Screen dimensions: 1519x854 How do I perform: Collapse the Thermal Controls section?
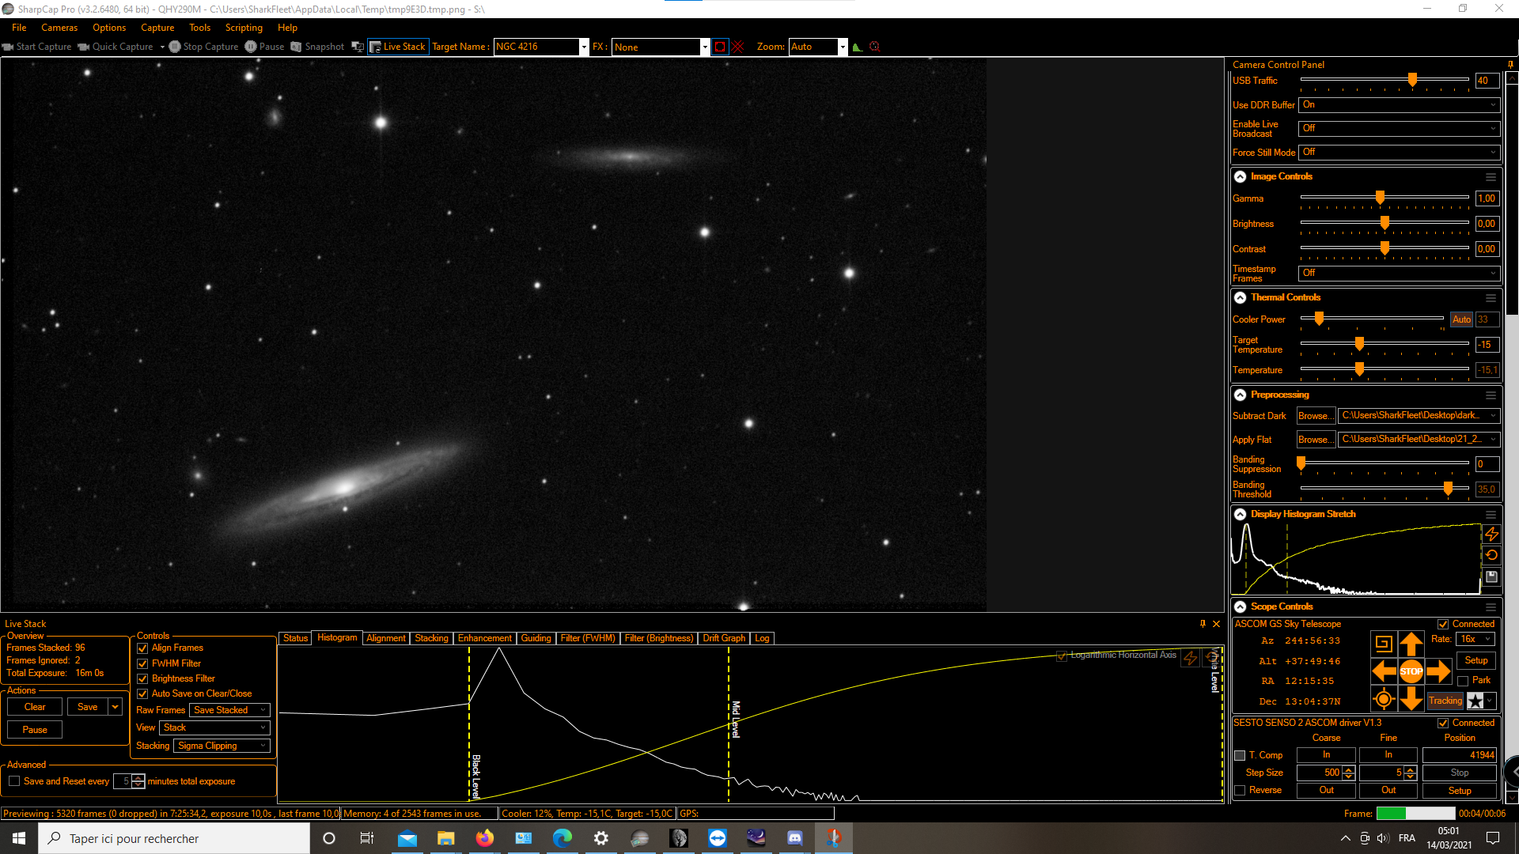(1241, 298)
